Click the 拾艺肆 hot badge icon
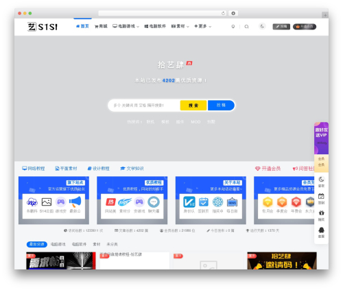343x290 pixels. point(189,63)
